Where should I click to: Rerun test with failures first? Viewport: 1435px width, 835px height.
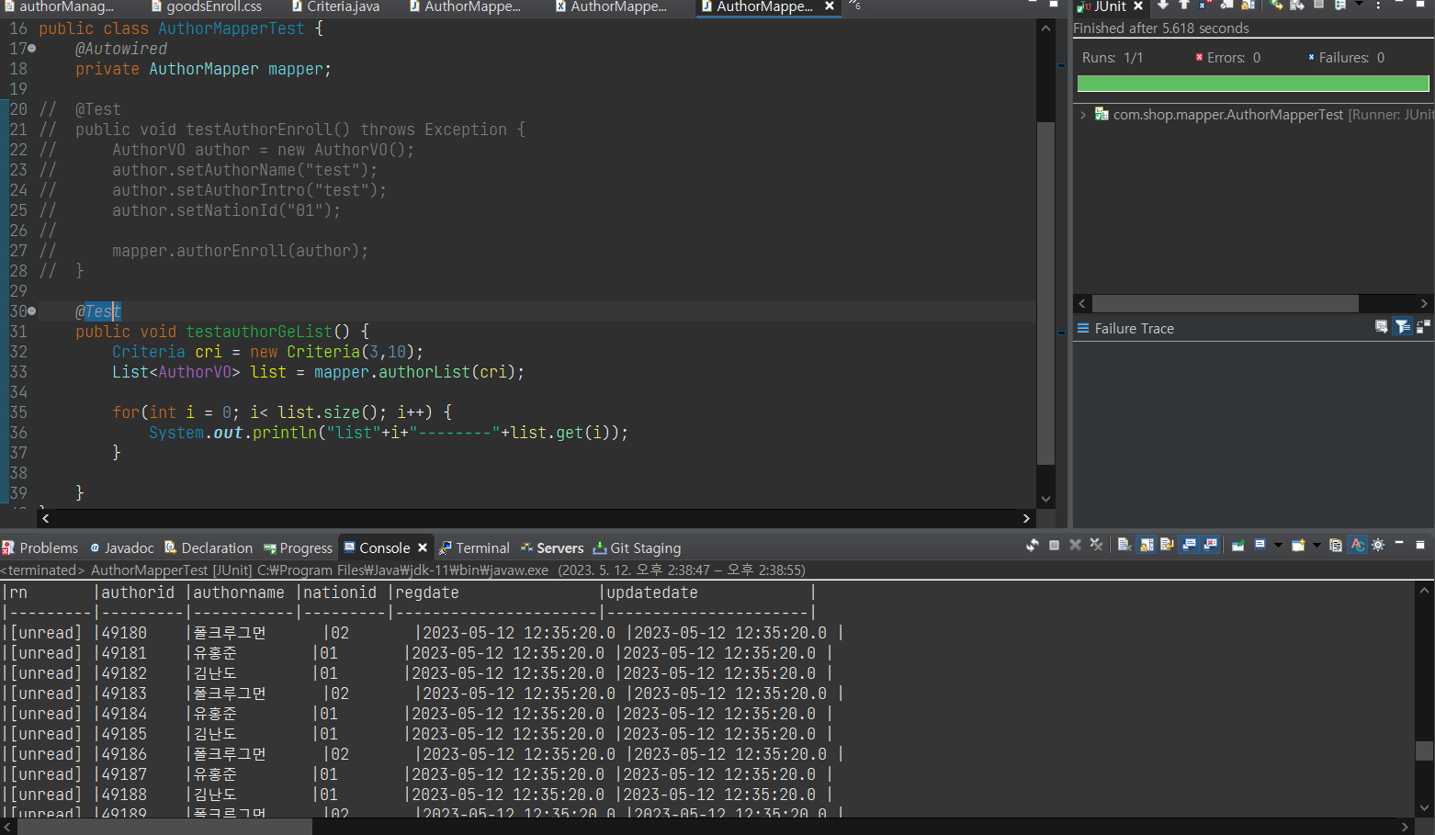tap(1296, 6)
